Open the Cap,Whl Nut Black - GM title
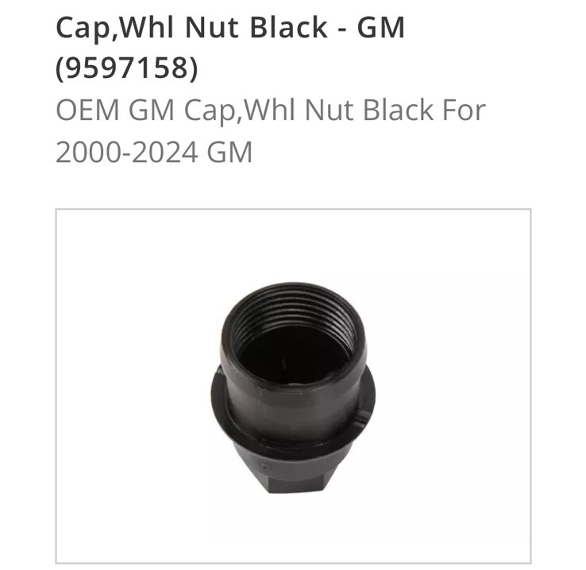This screenshot has width=586, height=570. pos(230,47)
